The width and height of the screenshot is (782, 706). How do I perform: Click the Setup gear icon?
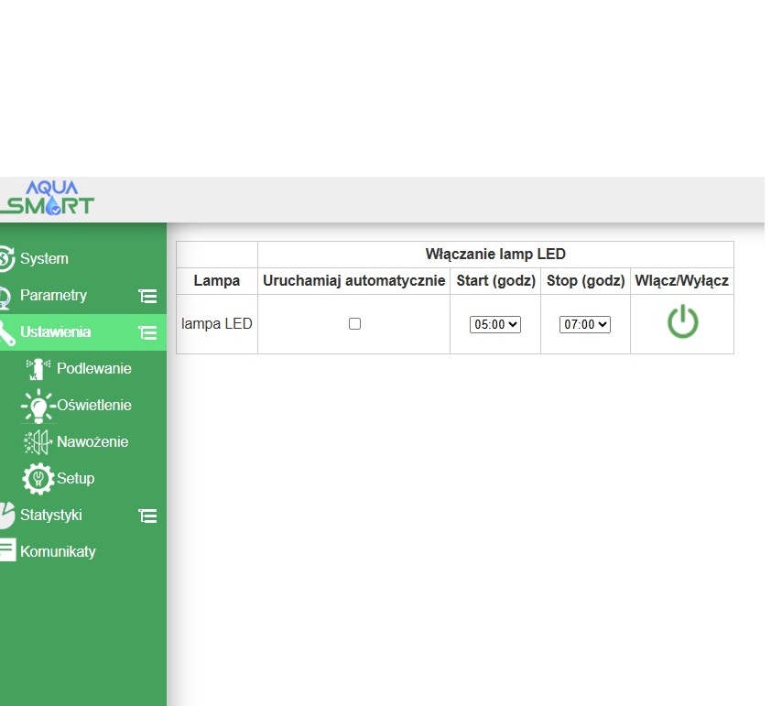coord(38,479)
